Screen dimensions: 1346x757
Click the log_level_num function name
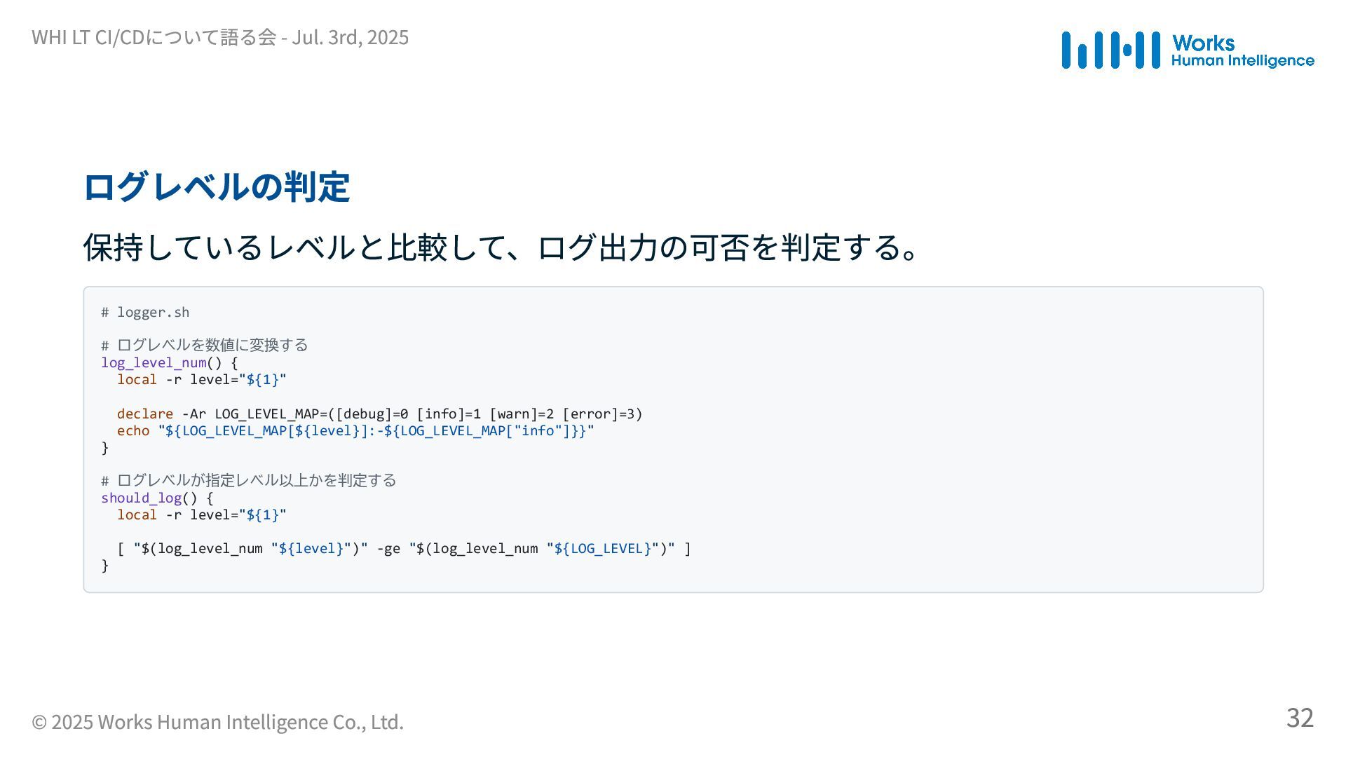[x=154, y=363]
